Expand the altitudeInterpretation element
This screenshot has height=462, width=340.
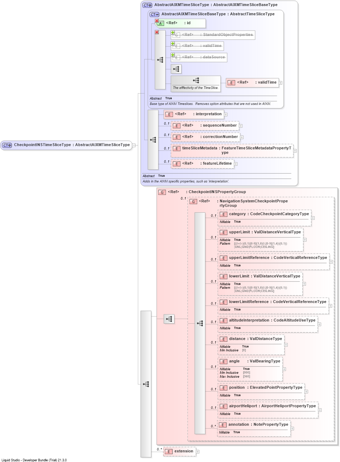[319, 324]
